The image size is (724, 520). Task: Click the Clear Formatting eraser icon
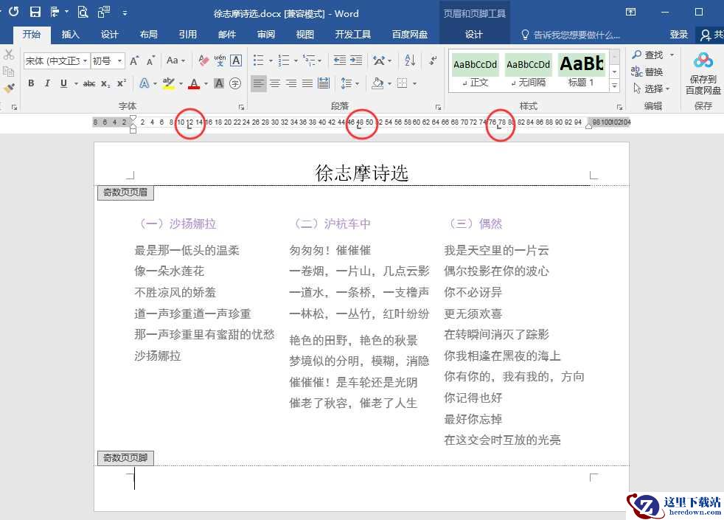[203, 60]
